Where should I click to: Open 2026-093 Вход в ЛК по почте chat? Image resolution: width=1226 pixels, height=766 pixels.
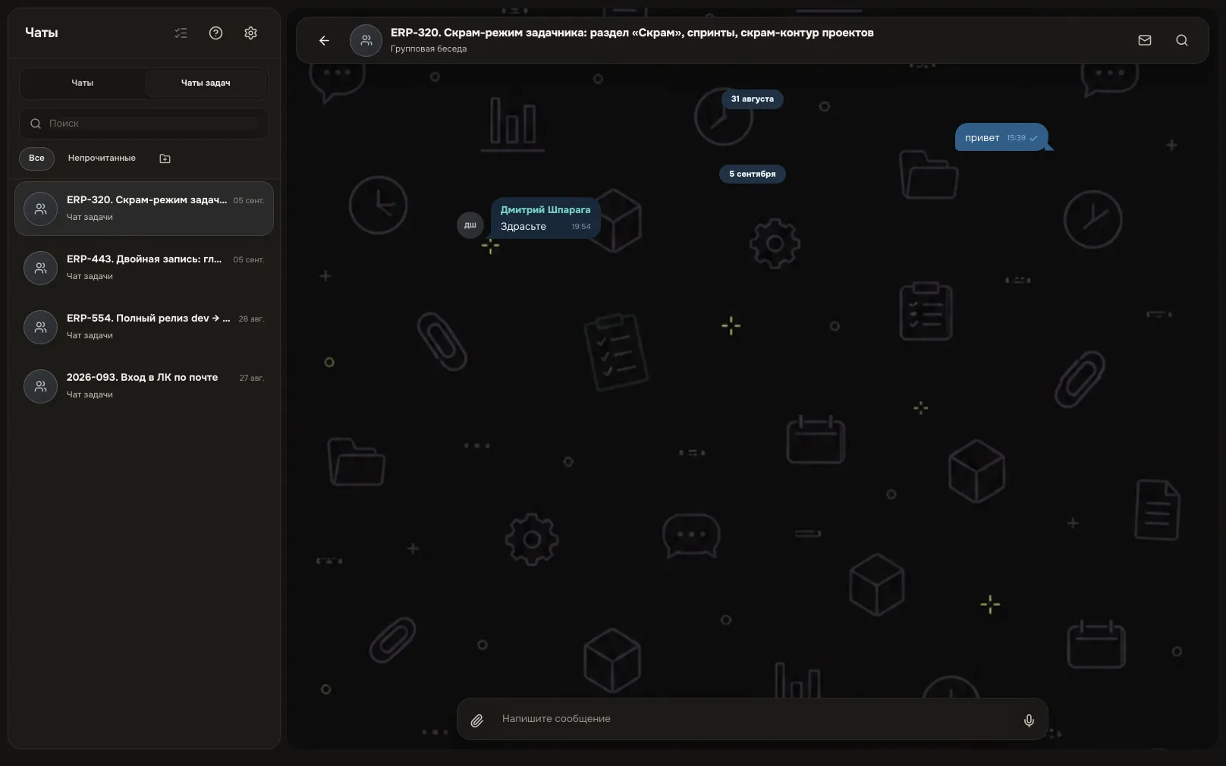click(144, 386)
